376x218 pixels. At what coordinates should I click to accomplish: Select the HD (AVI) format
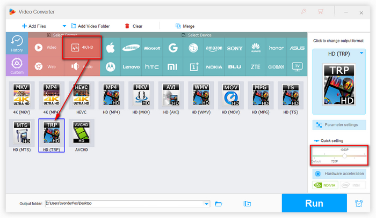[171, 98]
